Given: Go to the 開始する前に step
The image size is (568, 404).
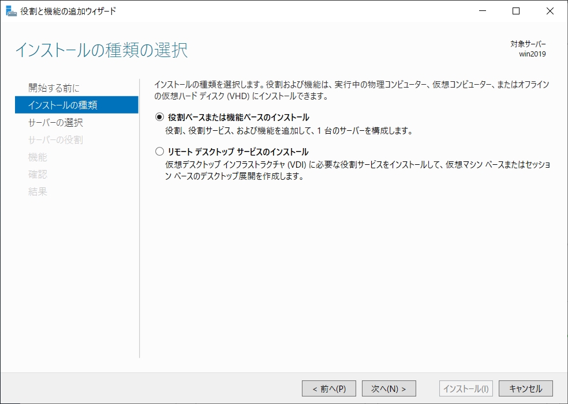Looking at the screenshot, I should (54, 88).
